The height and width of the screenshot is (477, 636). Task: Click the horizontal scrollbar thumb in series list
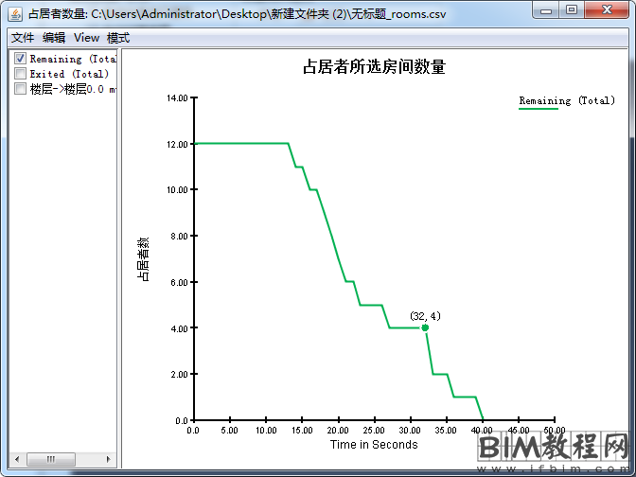click(50, 460)
